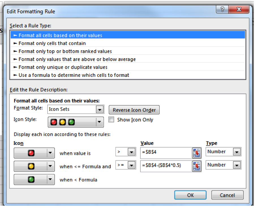Viewport: 257px width, 208px height.
Task: Choose 'Format only top or bottom ranked values'
Action: click(65, 51)
